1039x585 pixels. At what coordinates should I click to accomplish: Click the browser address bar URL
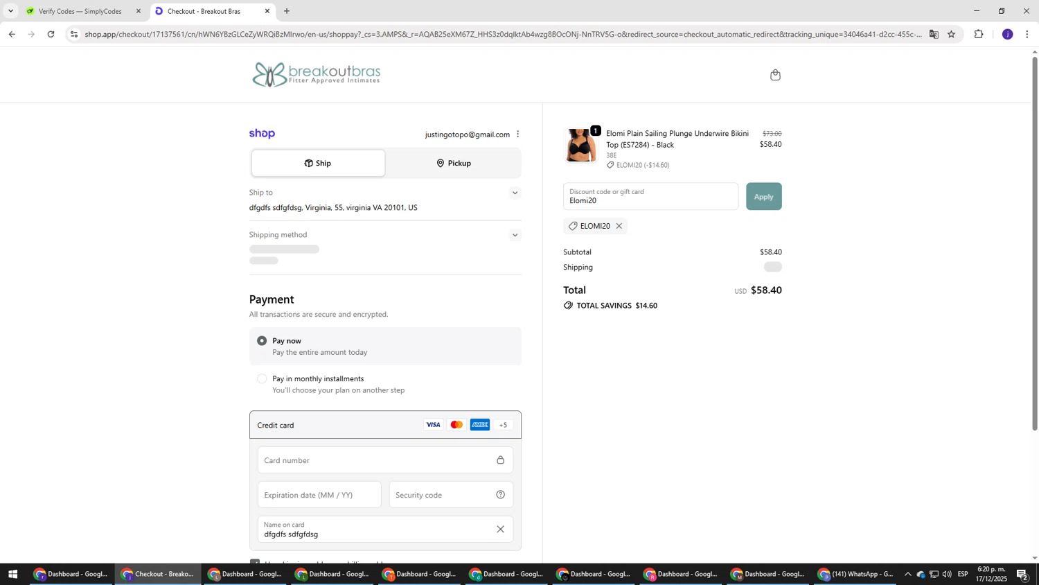coord(503,34)
